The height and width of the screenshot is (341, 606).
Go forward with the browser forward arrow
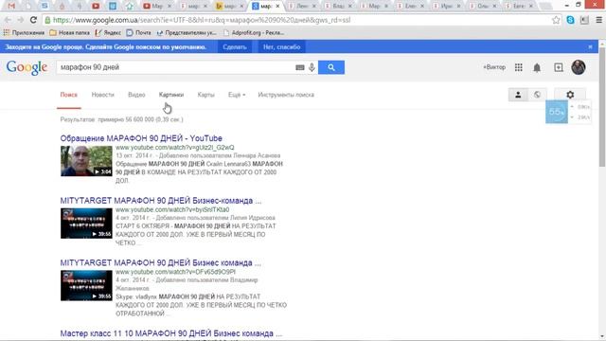(x=21, y=20)
